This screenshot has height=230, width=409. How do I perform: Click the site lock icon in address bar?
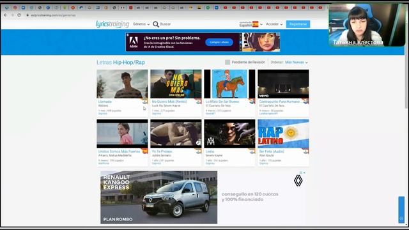[27, 15]
